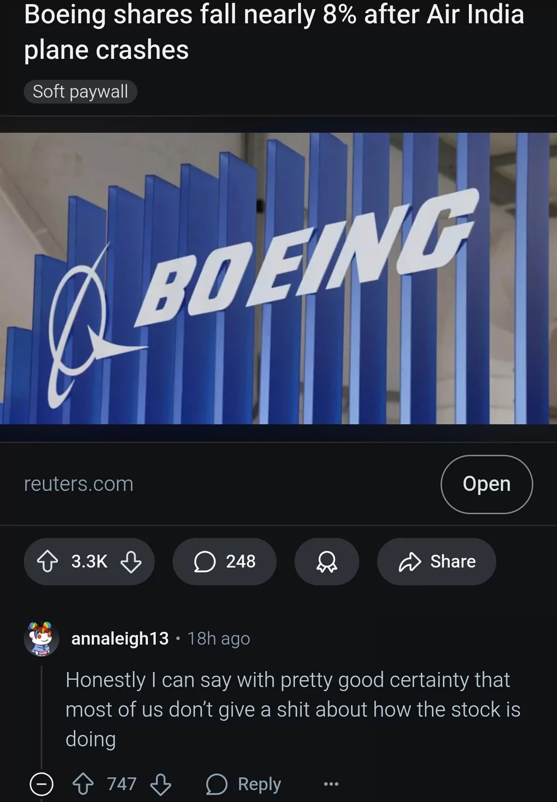Tap the comment thread collapse line
The height and width of the screenshot is (802, 557).
point(42,716)
